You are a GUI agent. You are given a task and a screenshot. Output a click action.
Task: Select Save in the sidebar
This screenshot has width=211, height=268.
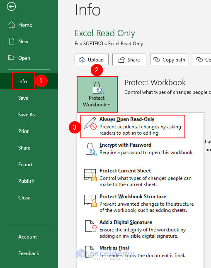coord(29,98)
